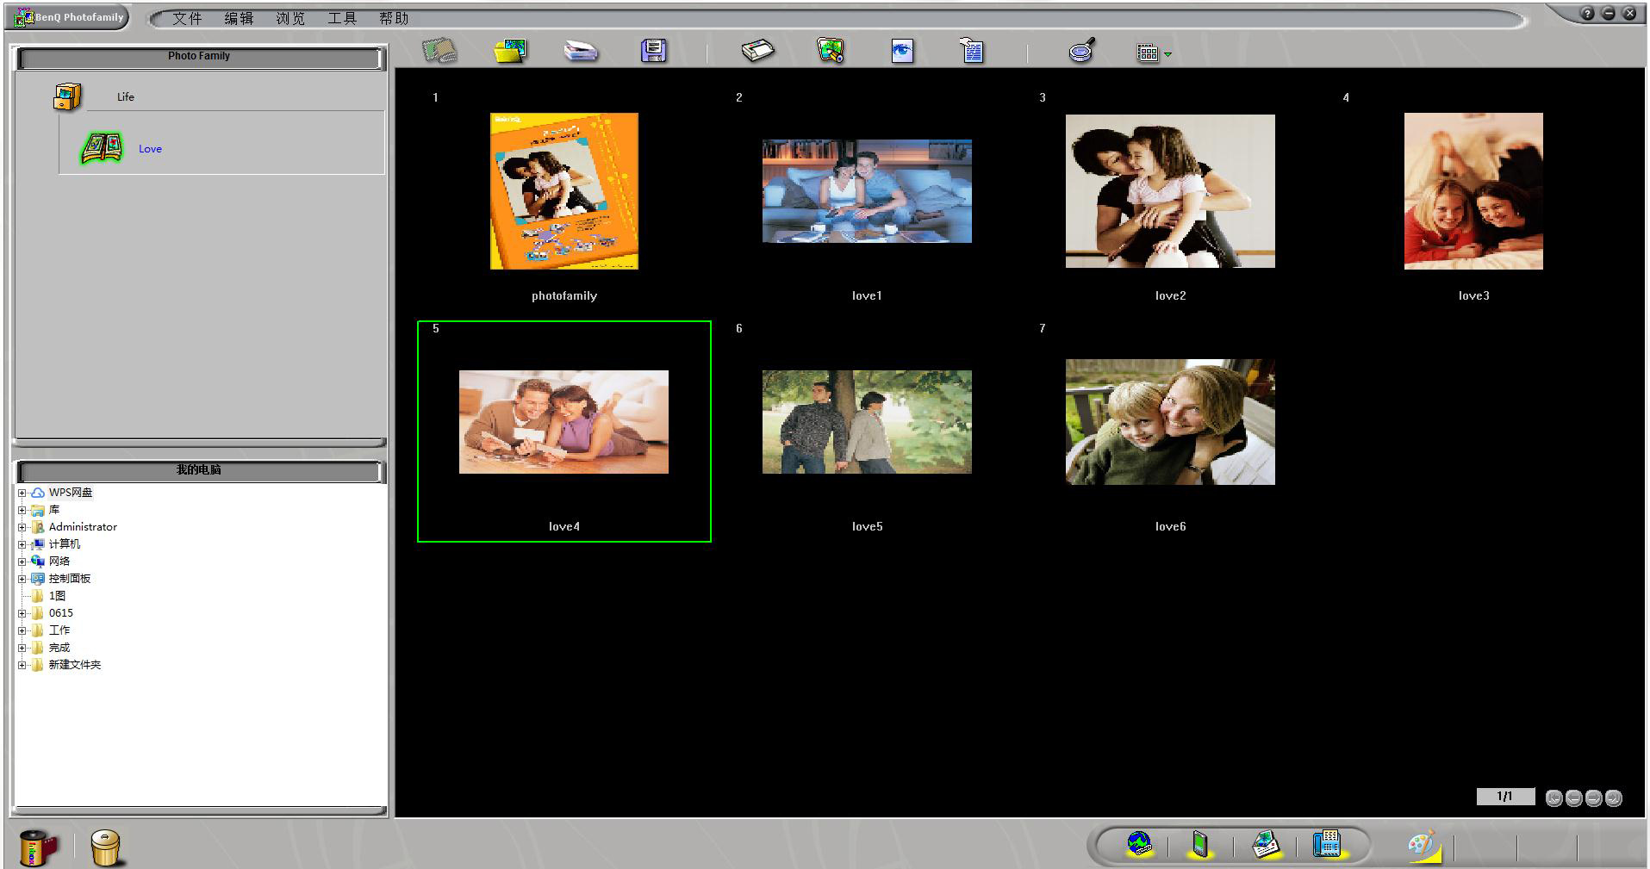The height and width of the screenshot is (869, 1650).
Task: Click the blue eye view icon
Action: tap(902, 51)
